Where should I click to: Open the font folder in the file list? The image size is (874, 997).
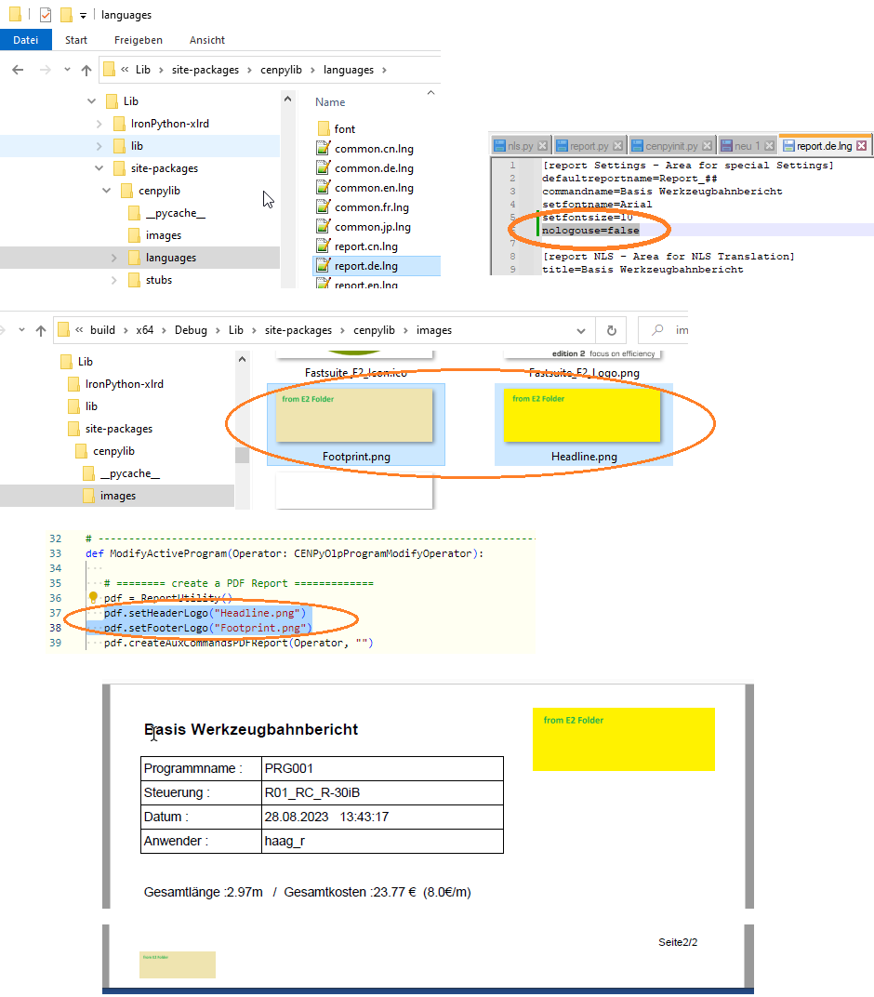(344, 129)
